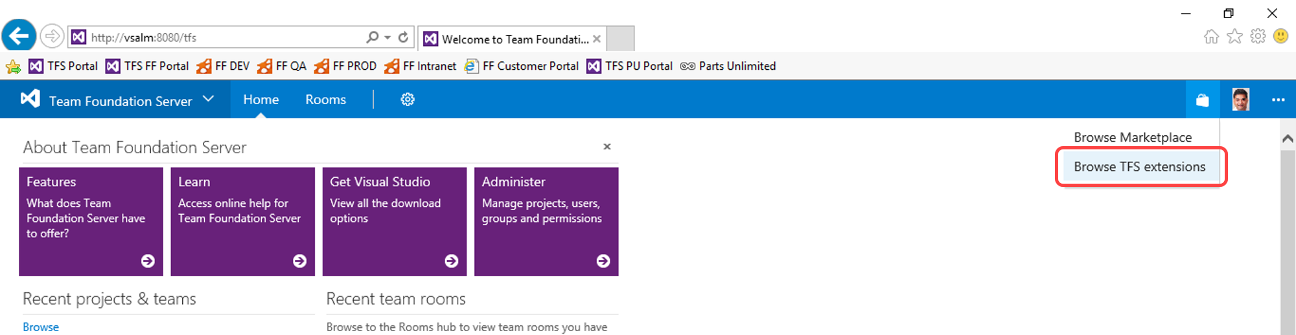This screenshot has height=335, width=1296.
Task: Switch to the Home hub
Action: pos(261,100)
